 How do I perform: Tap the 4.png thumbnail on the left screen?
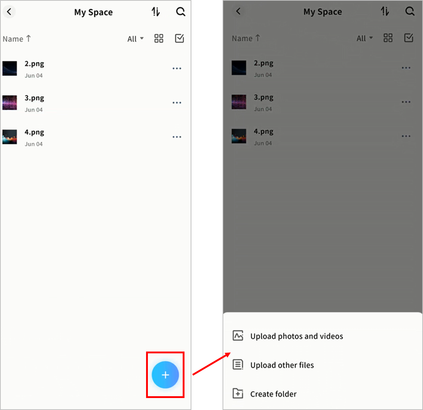tap(10, 137)
